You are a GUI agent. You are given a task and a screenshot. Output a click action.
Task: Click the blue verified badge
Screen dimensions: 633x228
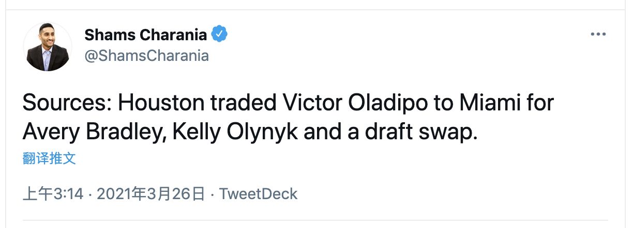[220, 35]
